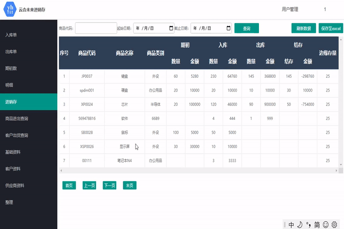Toggle simplified Chinese (简) in IME bar
This screenshot has width=344, height=229.
(317, 225)
